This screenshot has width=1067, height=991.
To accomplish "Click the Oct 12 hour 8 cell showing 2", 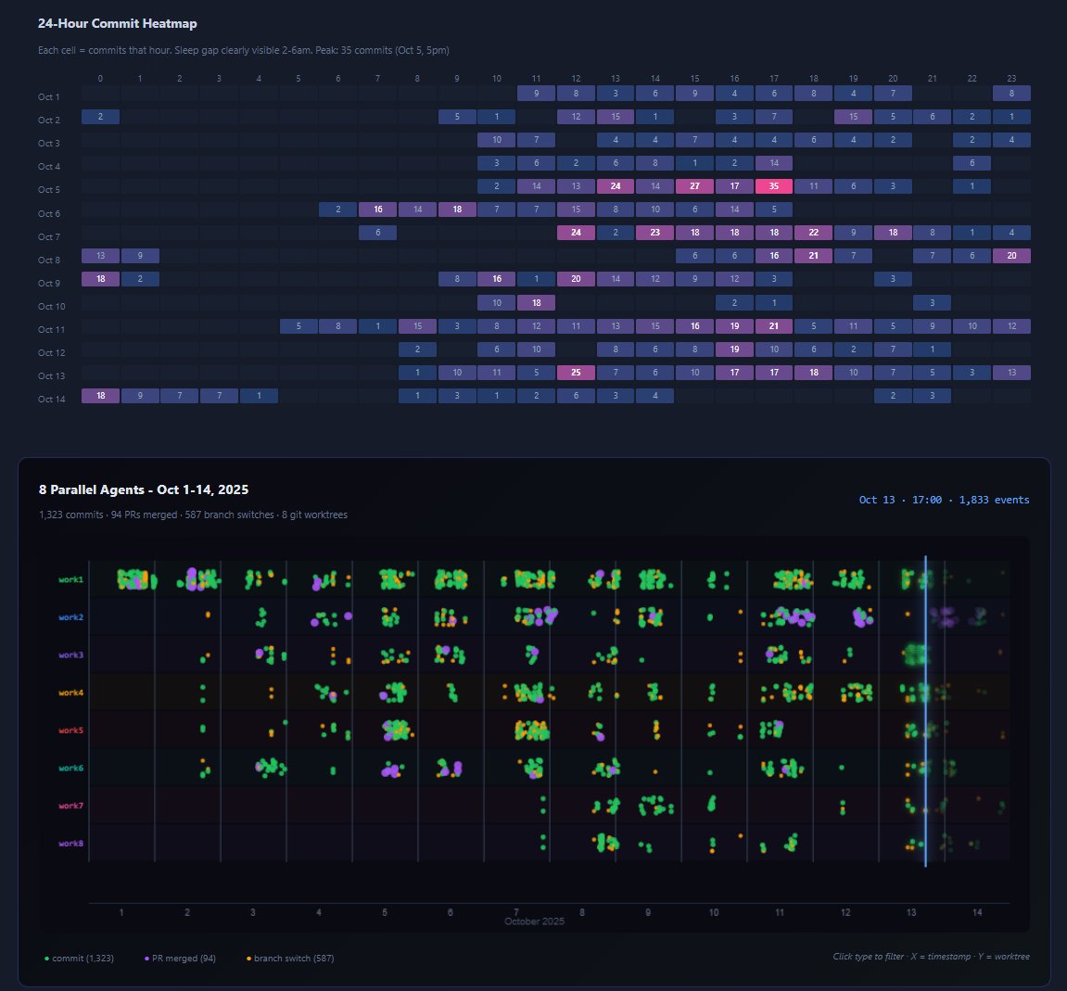I will click(x=417, y=349).
